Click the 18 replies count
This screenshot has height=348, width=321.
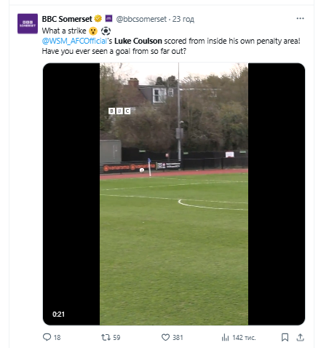click(57, 338)
